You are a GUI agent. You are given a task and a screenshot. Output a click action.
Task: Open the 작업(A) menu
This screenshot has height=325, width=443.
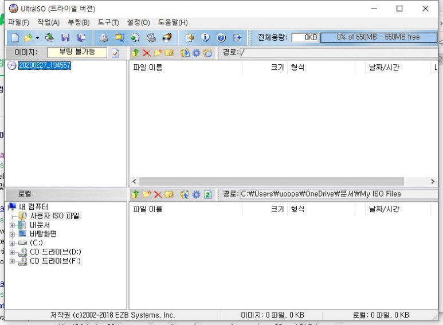[49, 22]
